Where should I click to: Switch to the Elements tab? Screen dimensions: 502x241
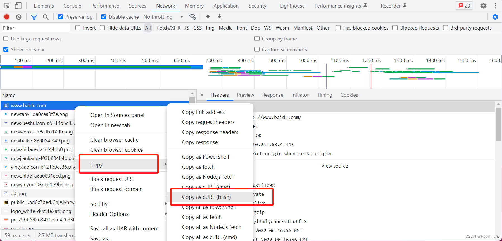pos(44,6)
